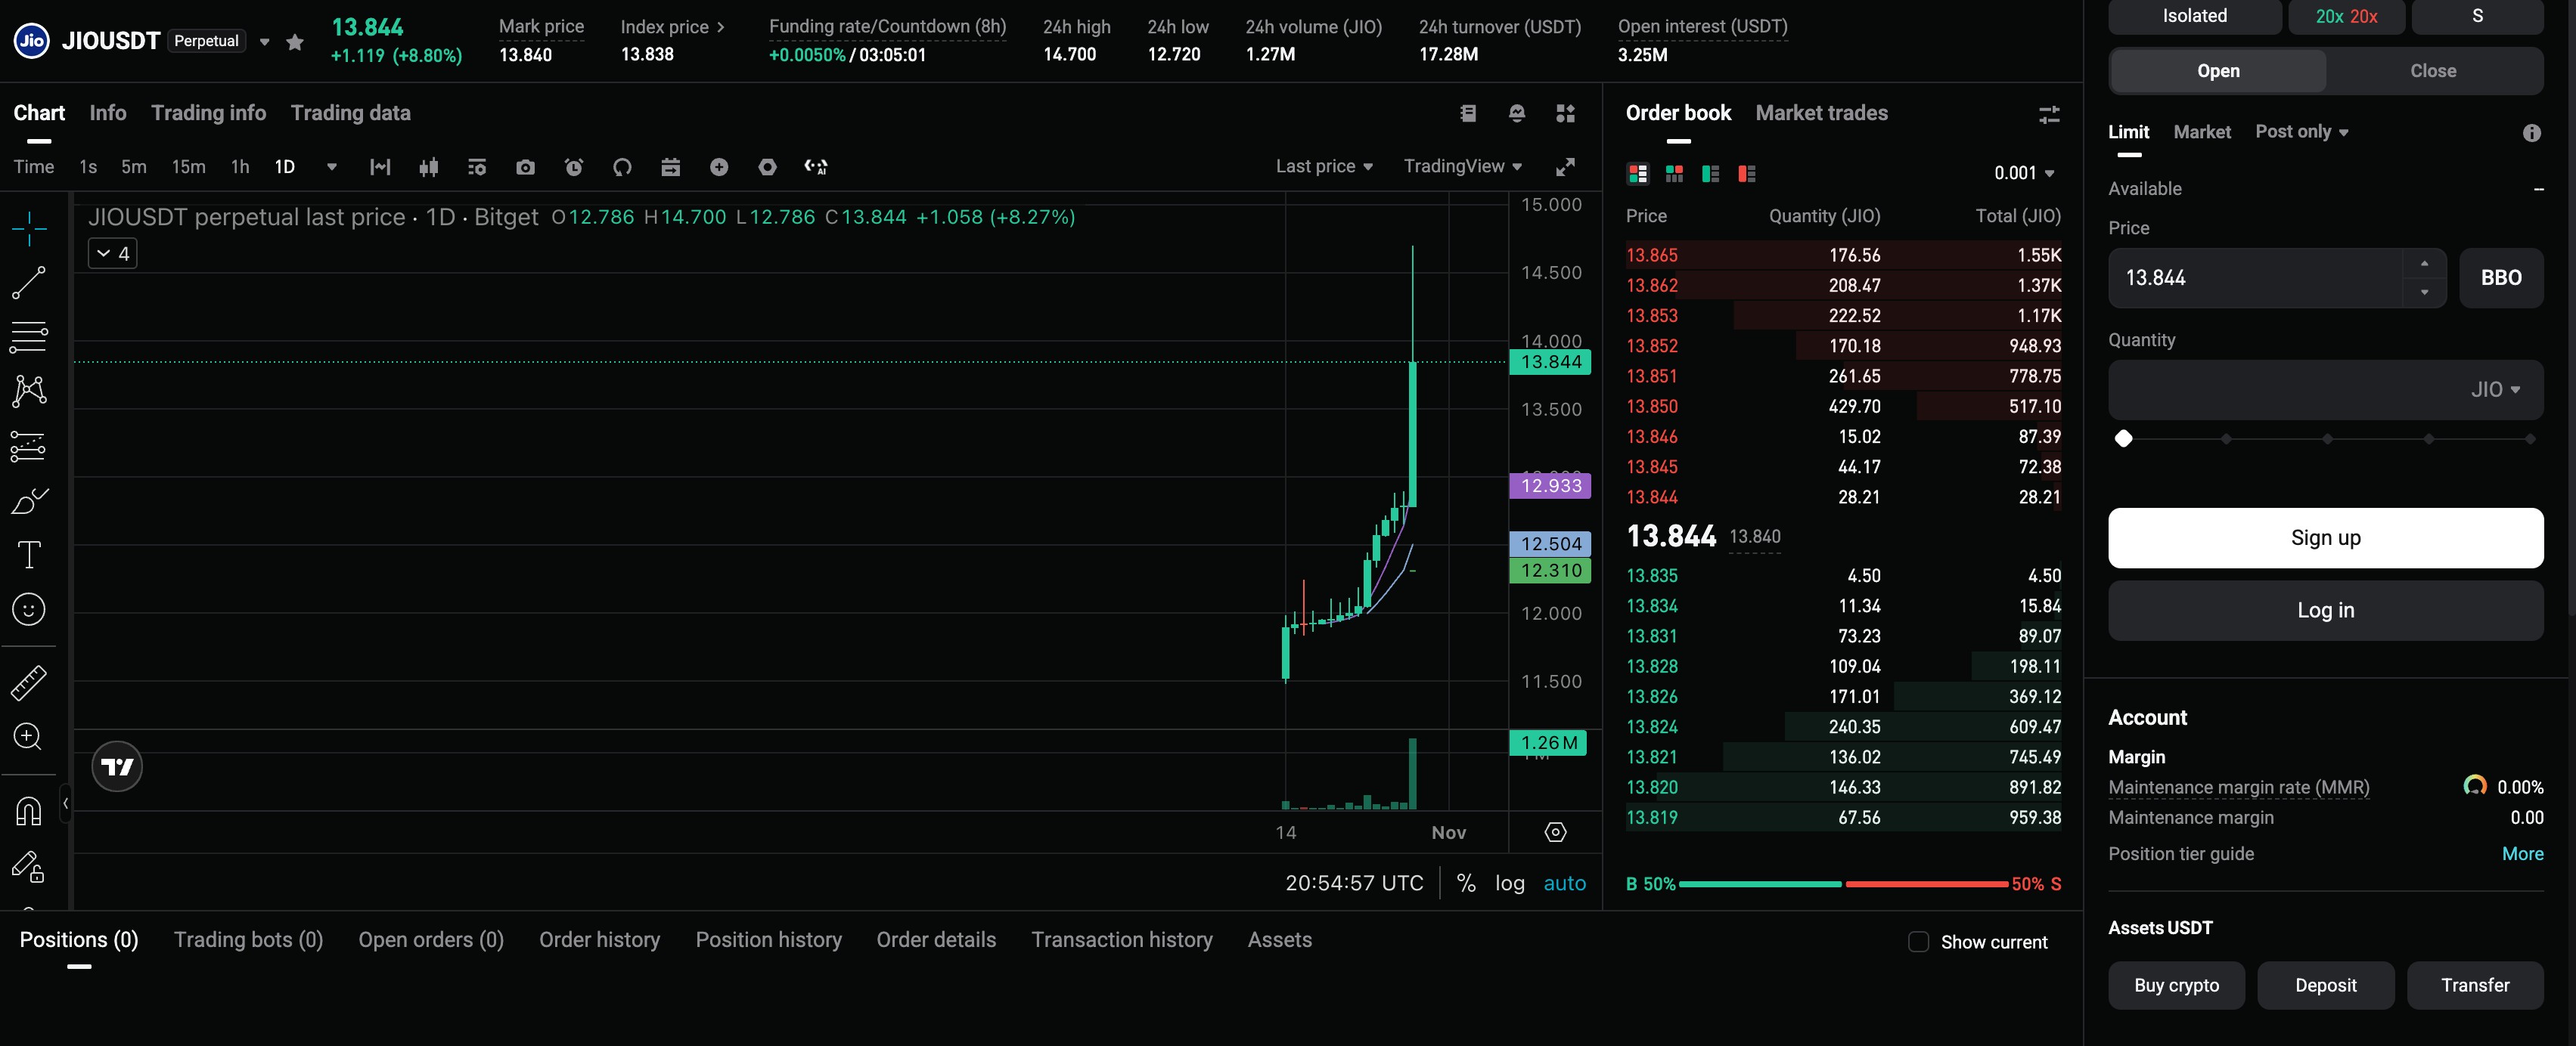Screen dimensions: 2576x1046
Task: Open the chart settings hexagon icon
Action: point(767,167)
